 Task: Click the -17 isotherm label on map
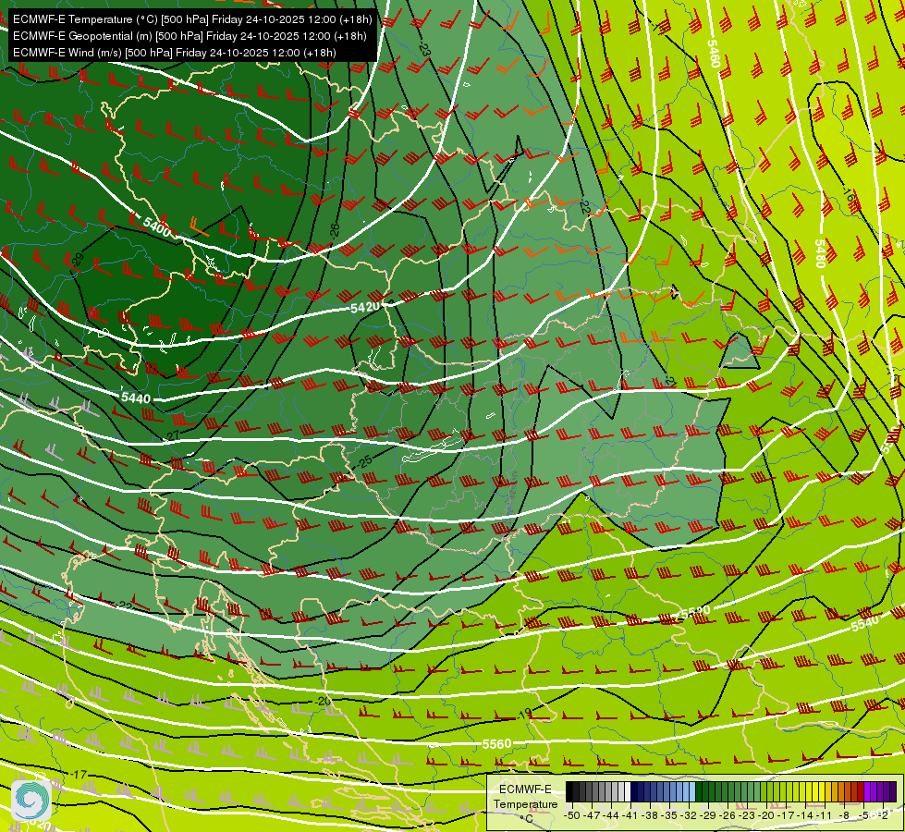(78, 775)
